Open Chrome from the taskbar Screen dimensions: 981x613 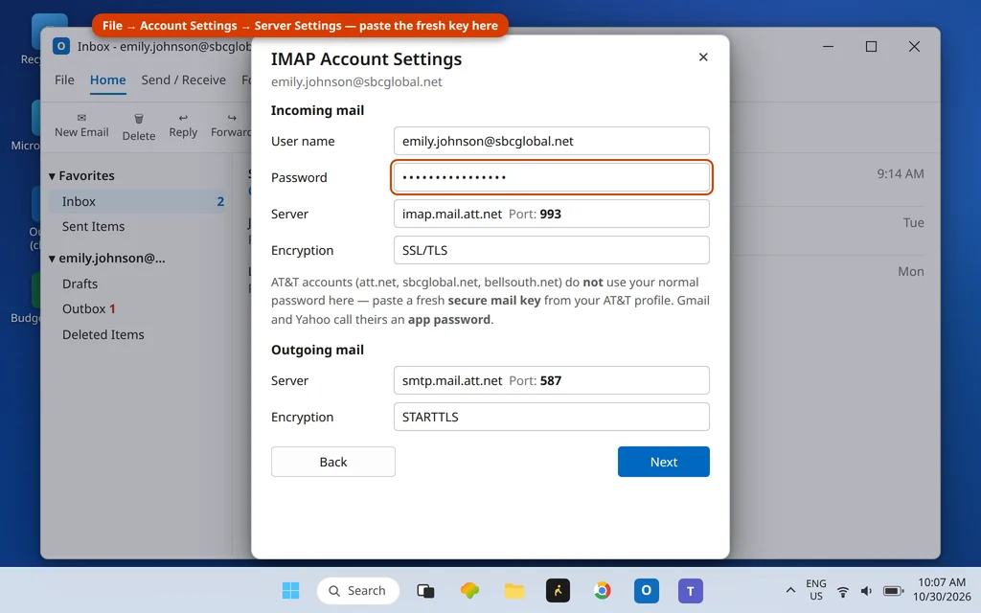click(602, 590)
